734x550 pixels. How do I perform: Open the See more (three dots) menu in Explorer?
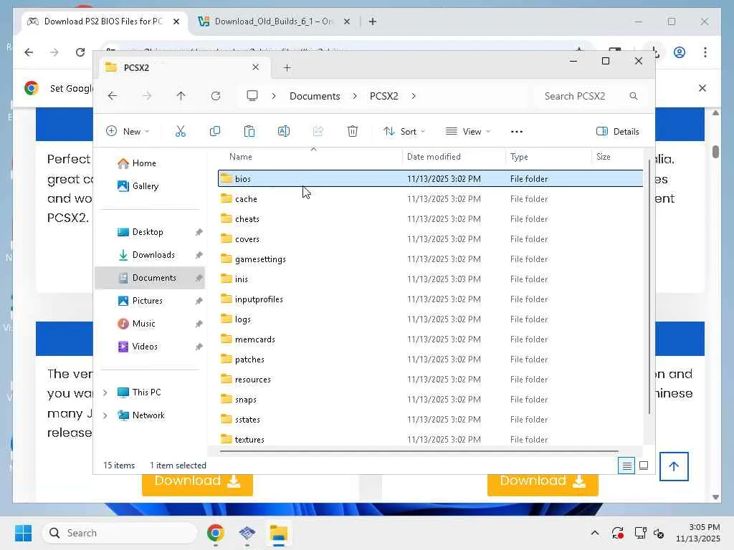click(x=517, y=132)
